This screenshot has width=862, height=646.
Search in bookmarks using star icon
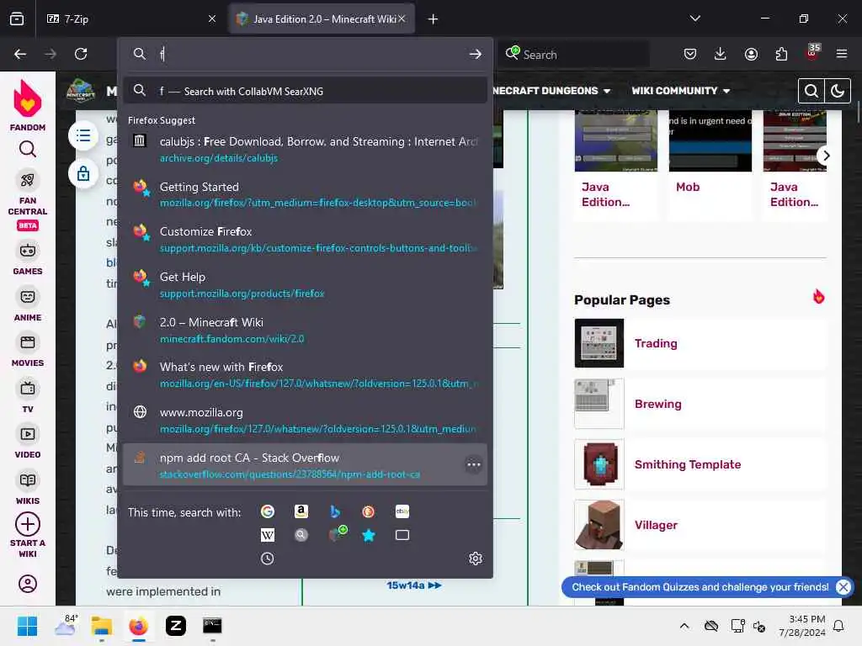point(369,535)
